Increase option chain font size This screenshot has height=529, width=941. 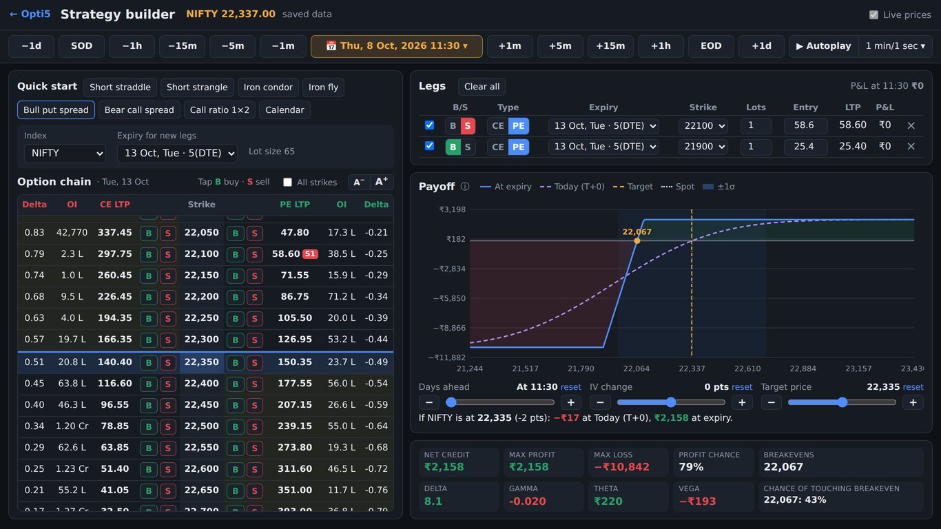[382, 182]
